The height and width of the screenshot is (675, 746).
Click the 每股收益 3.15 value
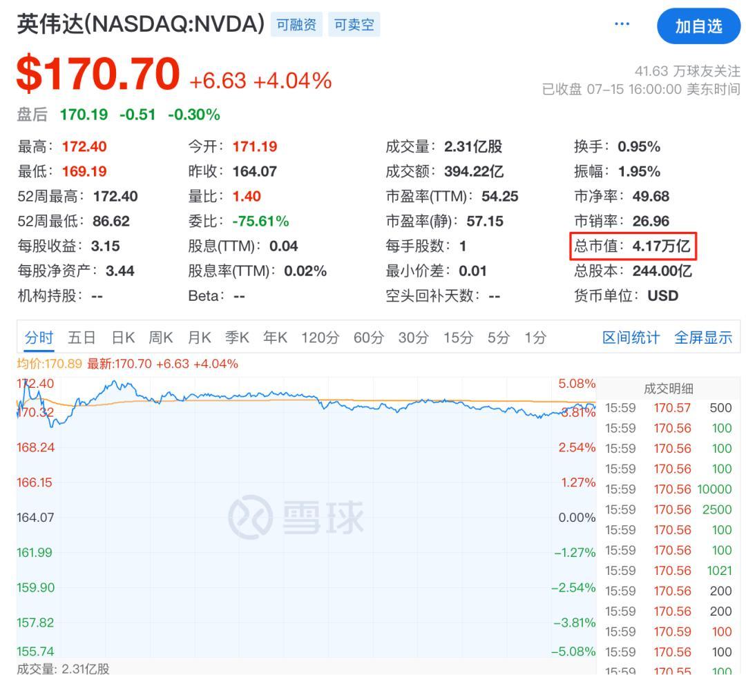(105, 246)
